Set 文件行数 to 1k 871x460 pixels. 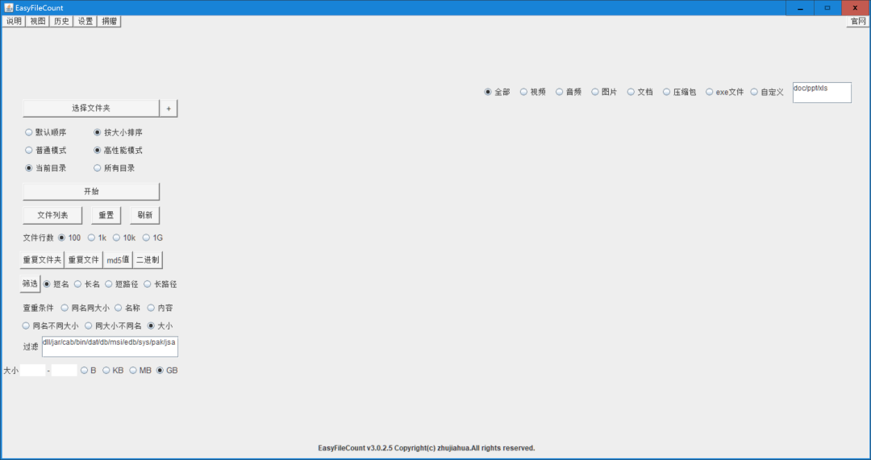[x=98, y=238]
